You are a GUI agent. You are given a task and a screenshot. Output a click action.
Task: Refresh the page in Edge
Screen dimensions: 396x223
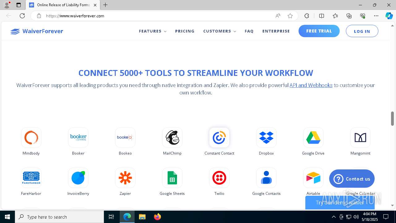[22, 16]
